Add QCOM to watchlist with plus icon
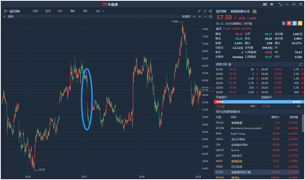This screenshot has height=180, width=305. pos(300,23)
